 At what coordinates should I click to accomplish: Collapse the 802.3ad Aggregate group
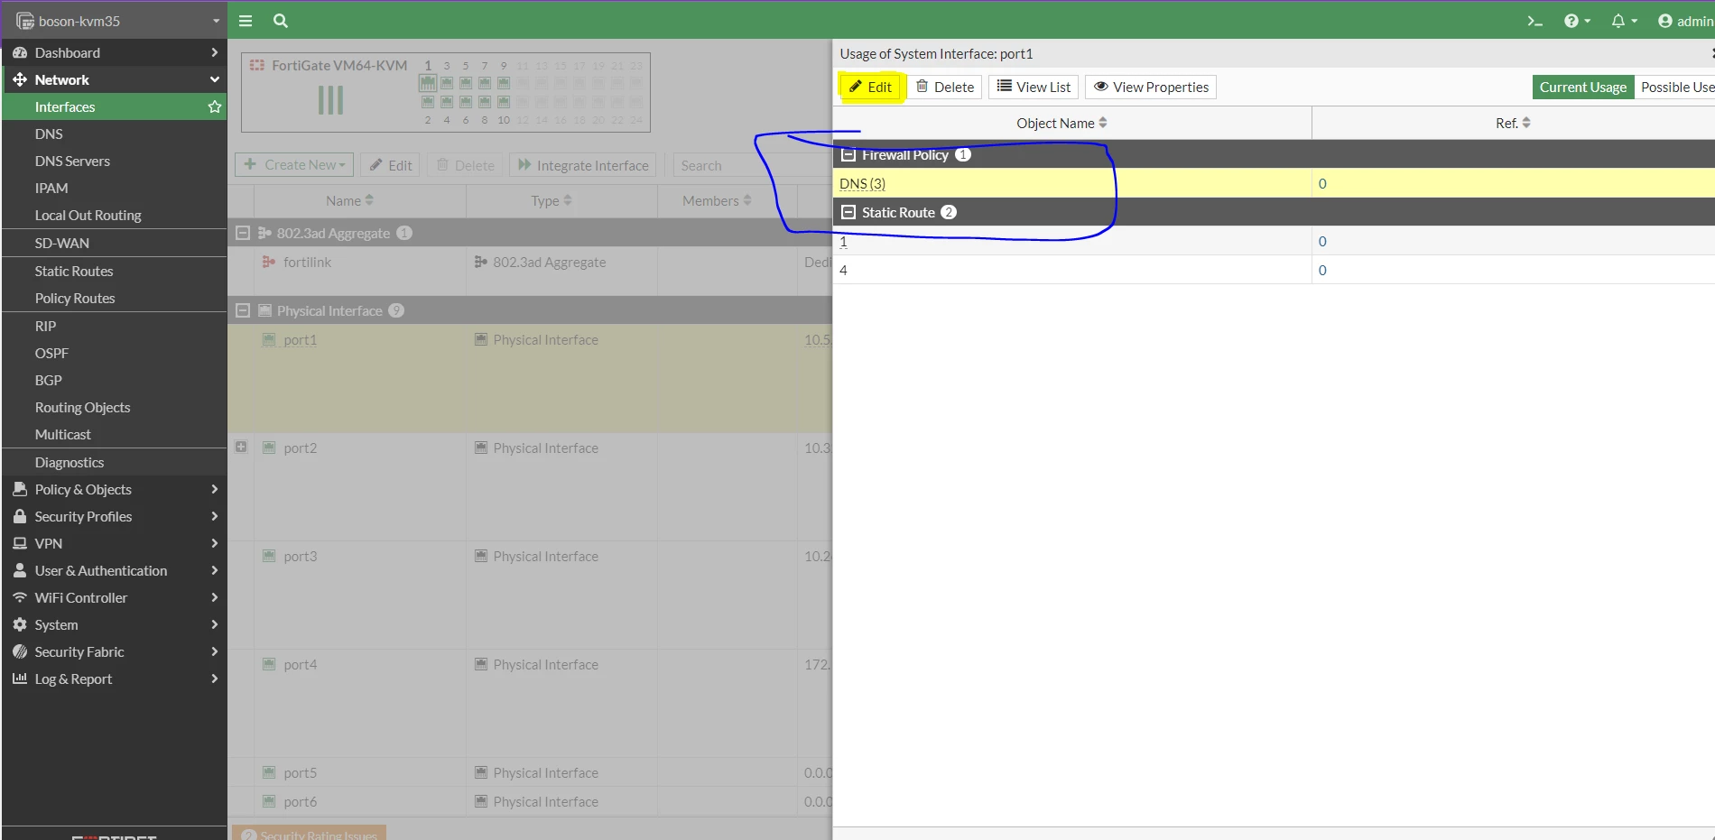243,233
